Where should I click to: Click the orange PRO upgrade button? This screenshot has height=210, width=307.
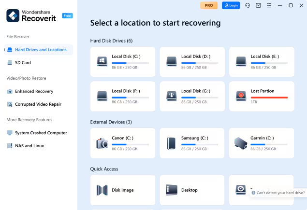[209, 5]
